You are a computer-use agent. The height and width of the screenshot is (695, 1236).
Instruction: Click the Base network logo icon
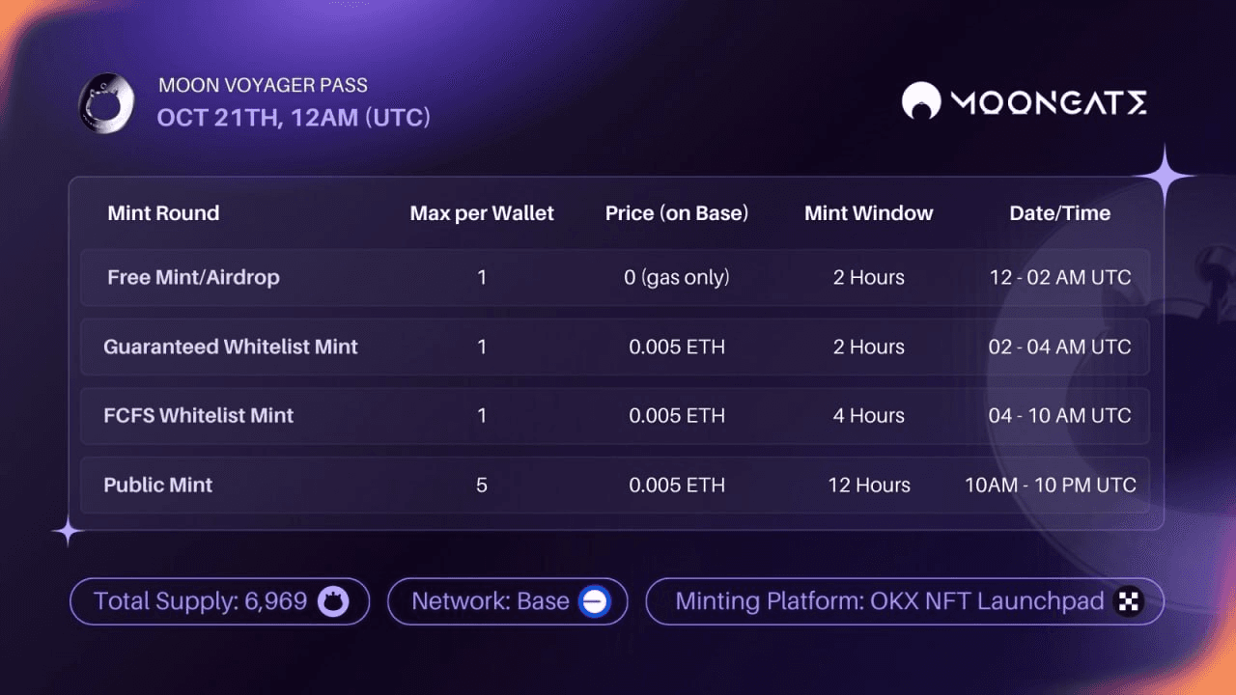click(593, 601)
